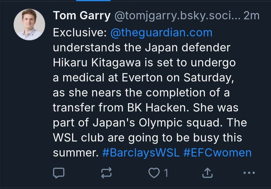Open the three-dot more options menu
This screenshot has width=271, height=189.
249,172
